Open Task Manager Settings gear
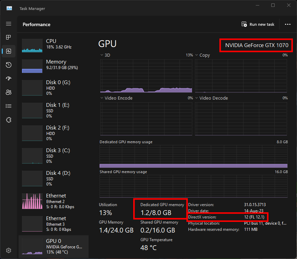Viewport: 297px width, 259px height. pos(9,250)
